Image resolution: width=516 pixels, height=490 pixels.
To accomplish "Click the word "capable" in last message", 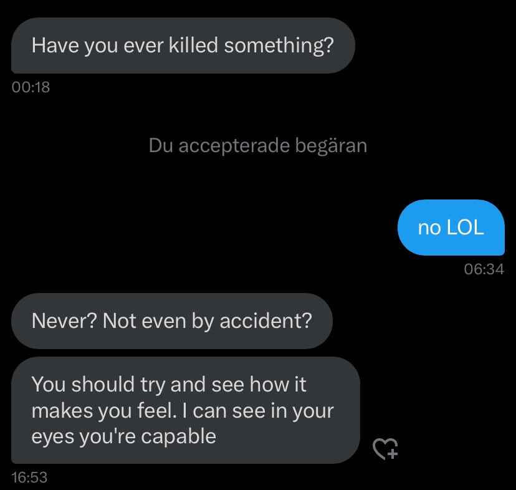I will tap(179, 436).
